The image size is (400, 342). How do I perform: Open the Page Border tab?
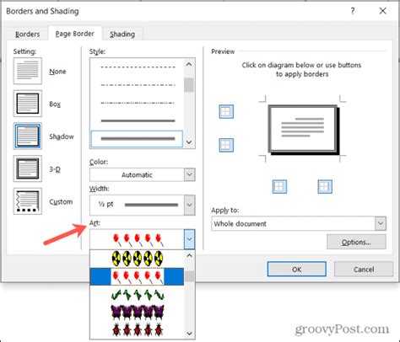point(75,34)
